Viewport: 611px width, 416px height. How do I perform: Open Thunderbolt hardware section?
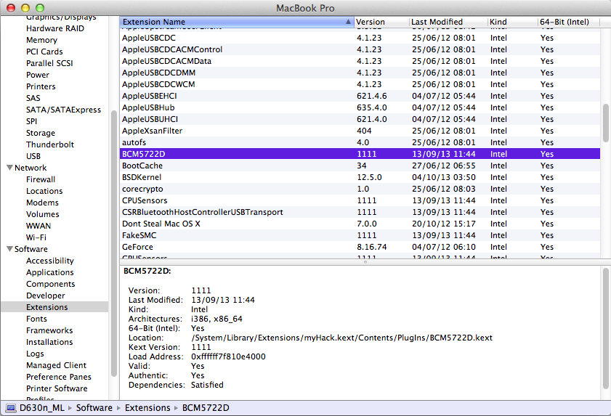pos(49,144)
